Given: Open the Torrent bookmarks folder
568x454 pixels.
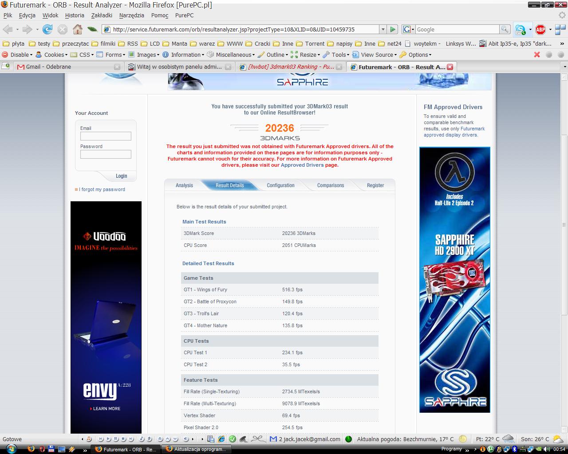Looking at the screenshot, I should click(310, 43).
